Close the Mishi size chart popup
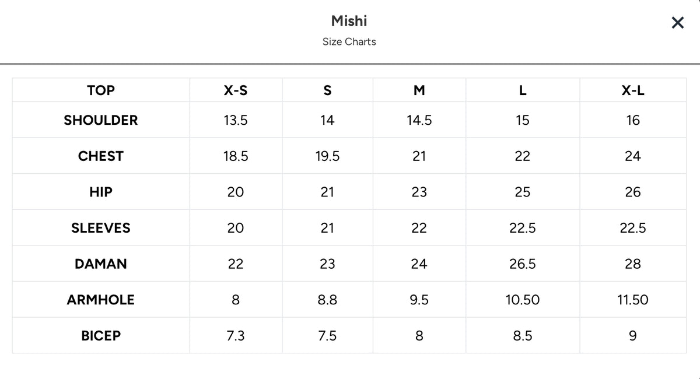The image size is (700, 379). pos(677,23)
